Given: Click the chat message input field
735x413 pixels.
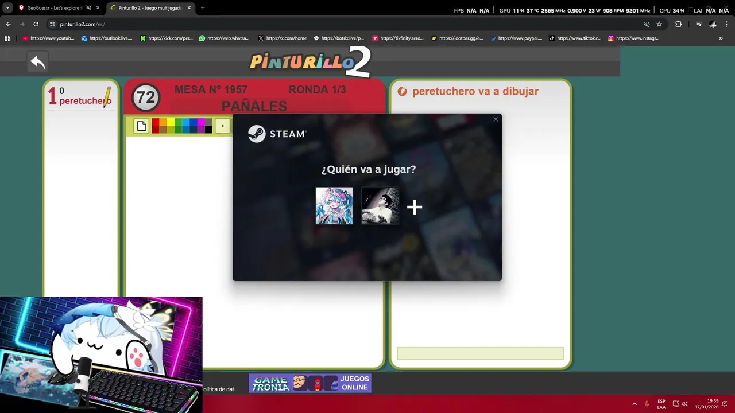Looking at the screenshot, I should point(480,353).
